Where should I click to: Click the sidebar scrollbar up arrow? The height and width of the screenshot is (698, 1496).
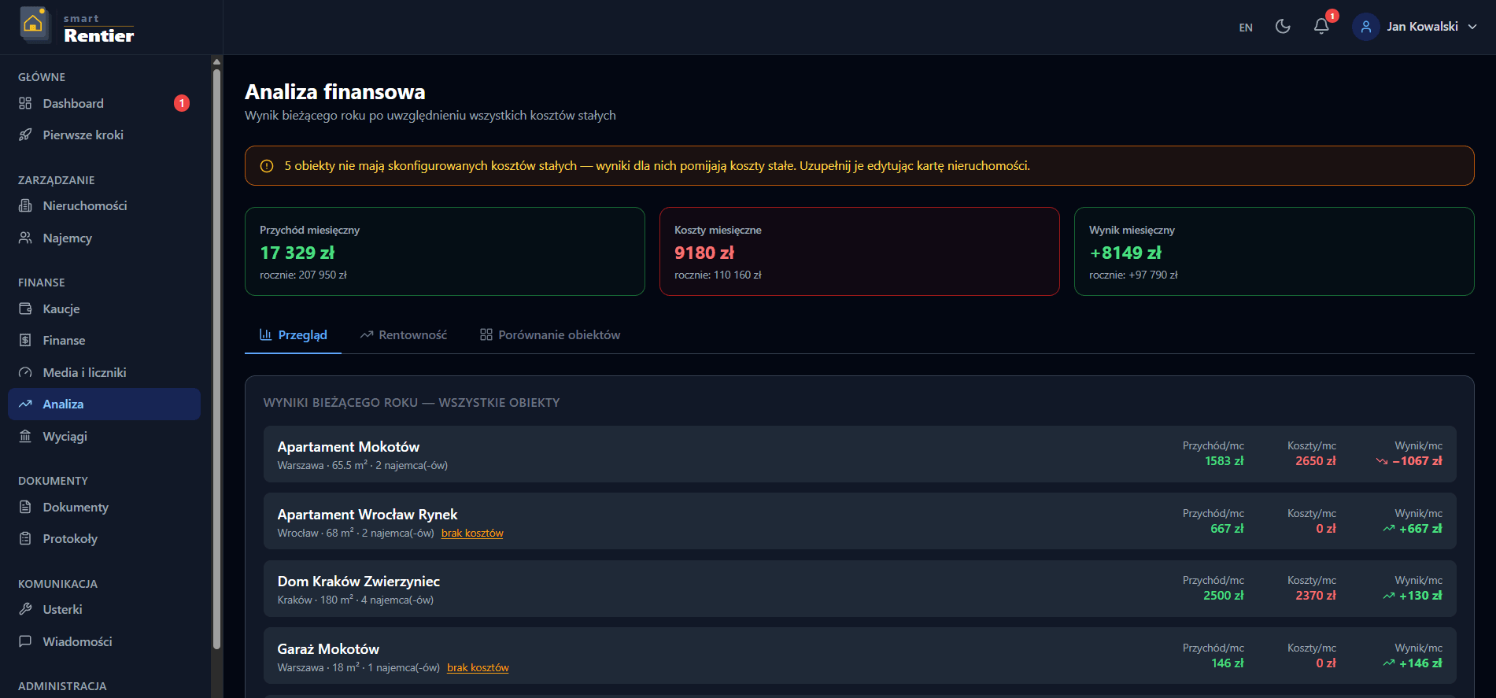click(x=216, y=61)
